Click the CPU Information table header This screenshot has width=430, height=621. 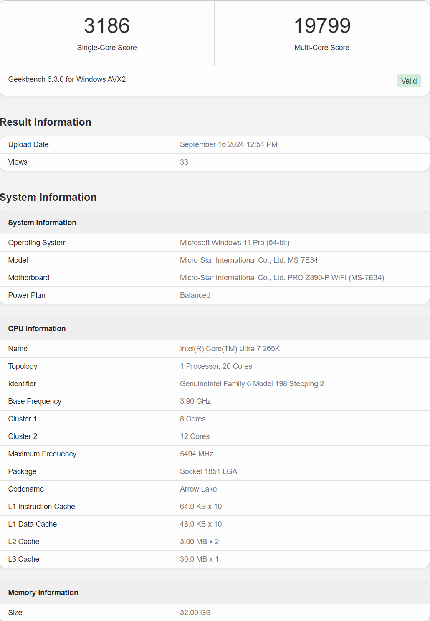[37, 329]
